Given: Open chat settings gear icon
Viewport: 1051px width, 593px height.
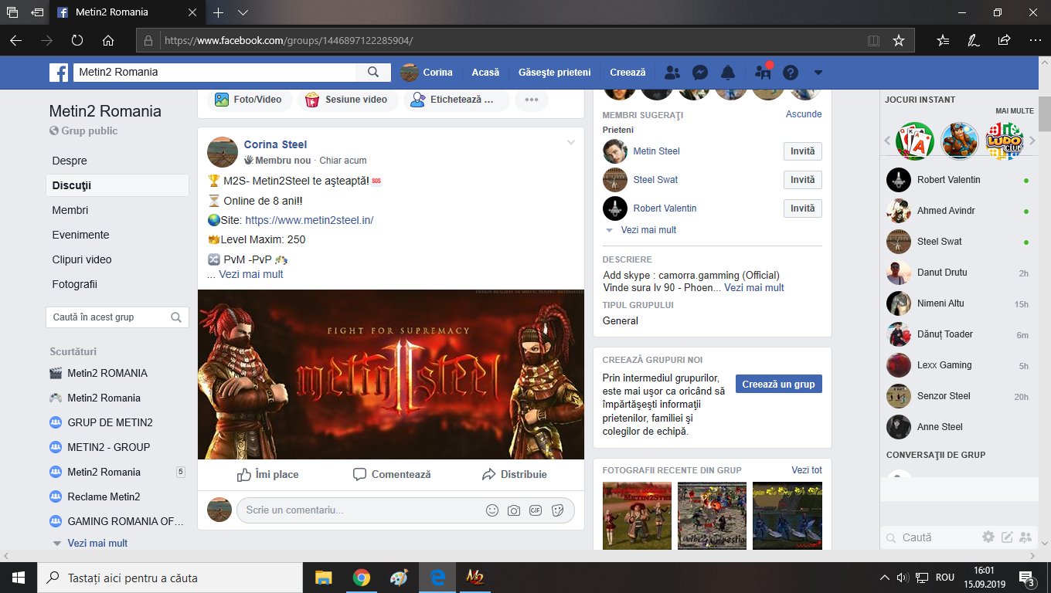Looking at the screenshot, I should point(988,537).
